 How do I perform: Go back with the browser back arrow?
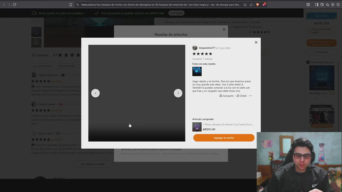coord(4,5)
